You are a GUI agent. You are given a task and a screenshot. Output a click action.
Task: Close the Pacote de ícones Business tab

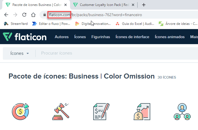point(66,5)
